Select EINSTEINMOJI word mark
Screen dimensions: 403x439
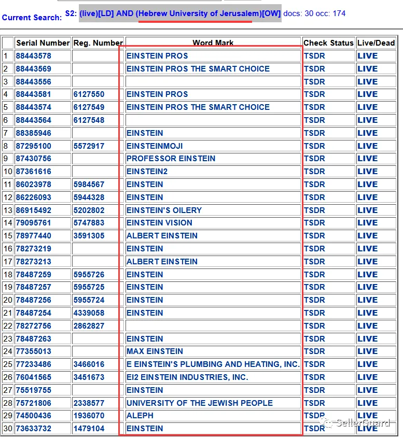155,146
